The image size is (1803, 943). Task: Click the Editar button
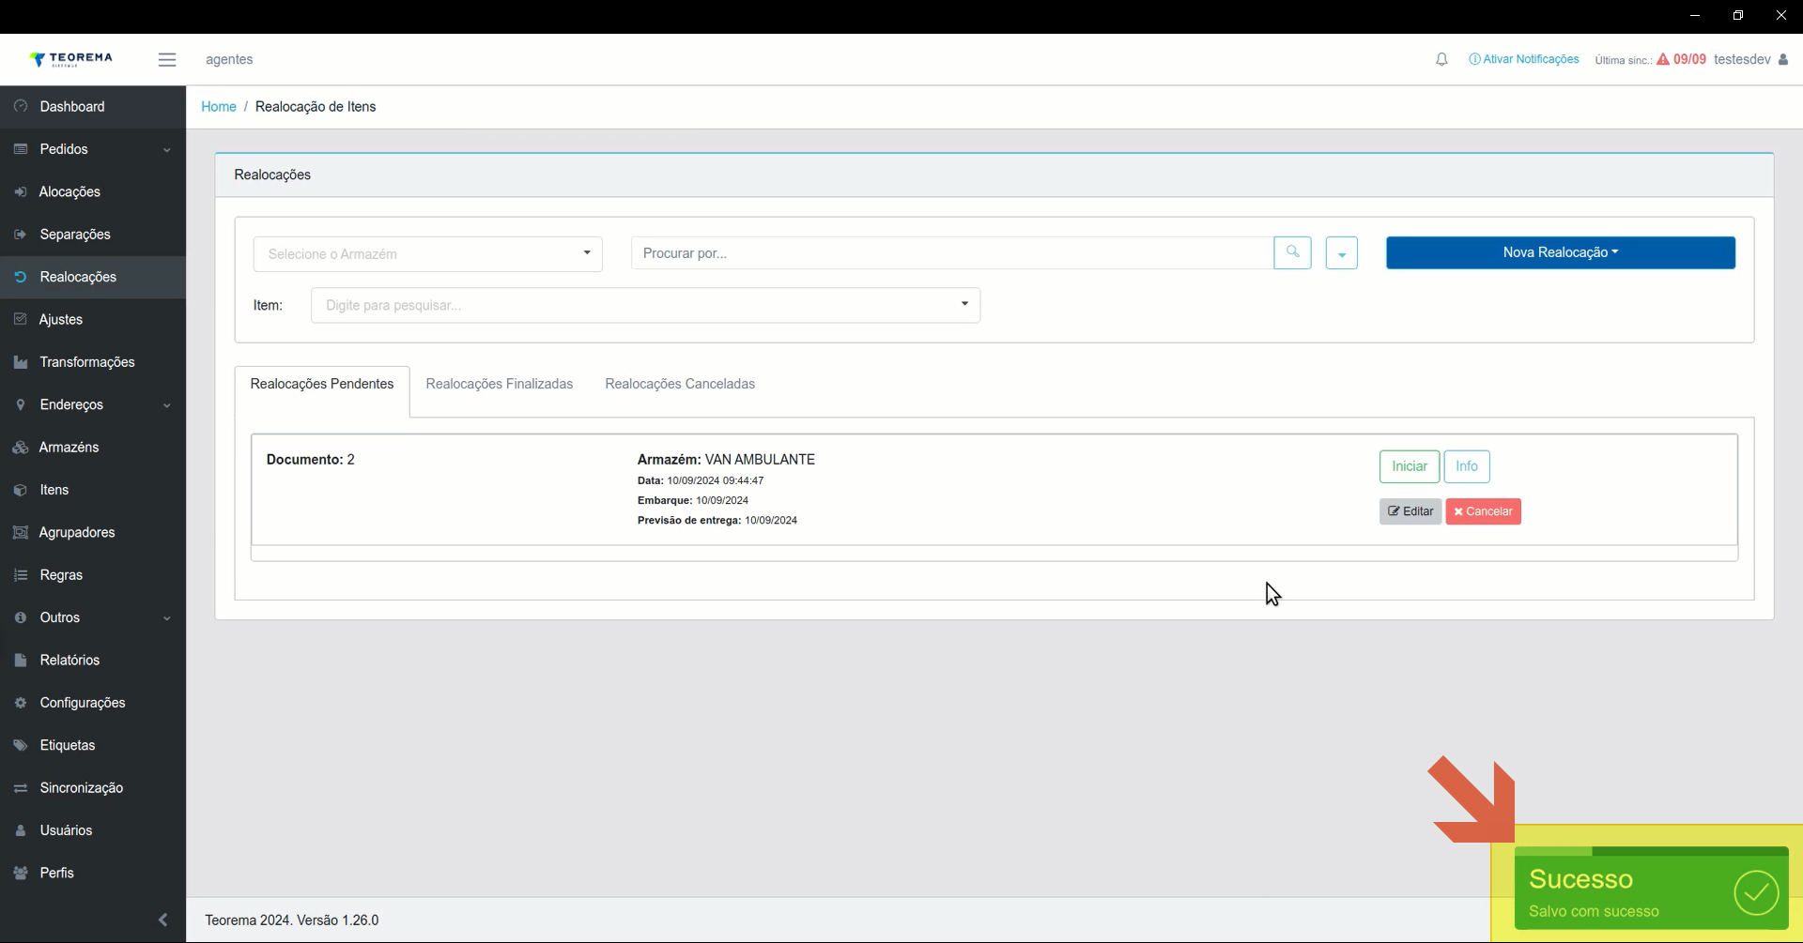click(x=1410, y=511)
